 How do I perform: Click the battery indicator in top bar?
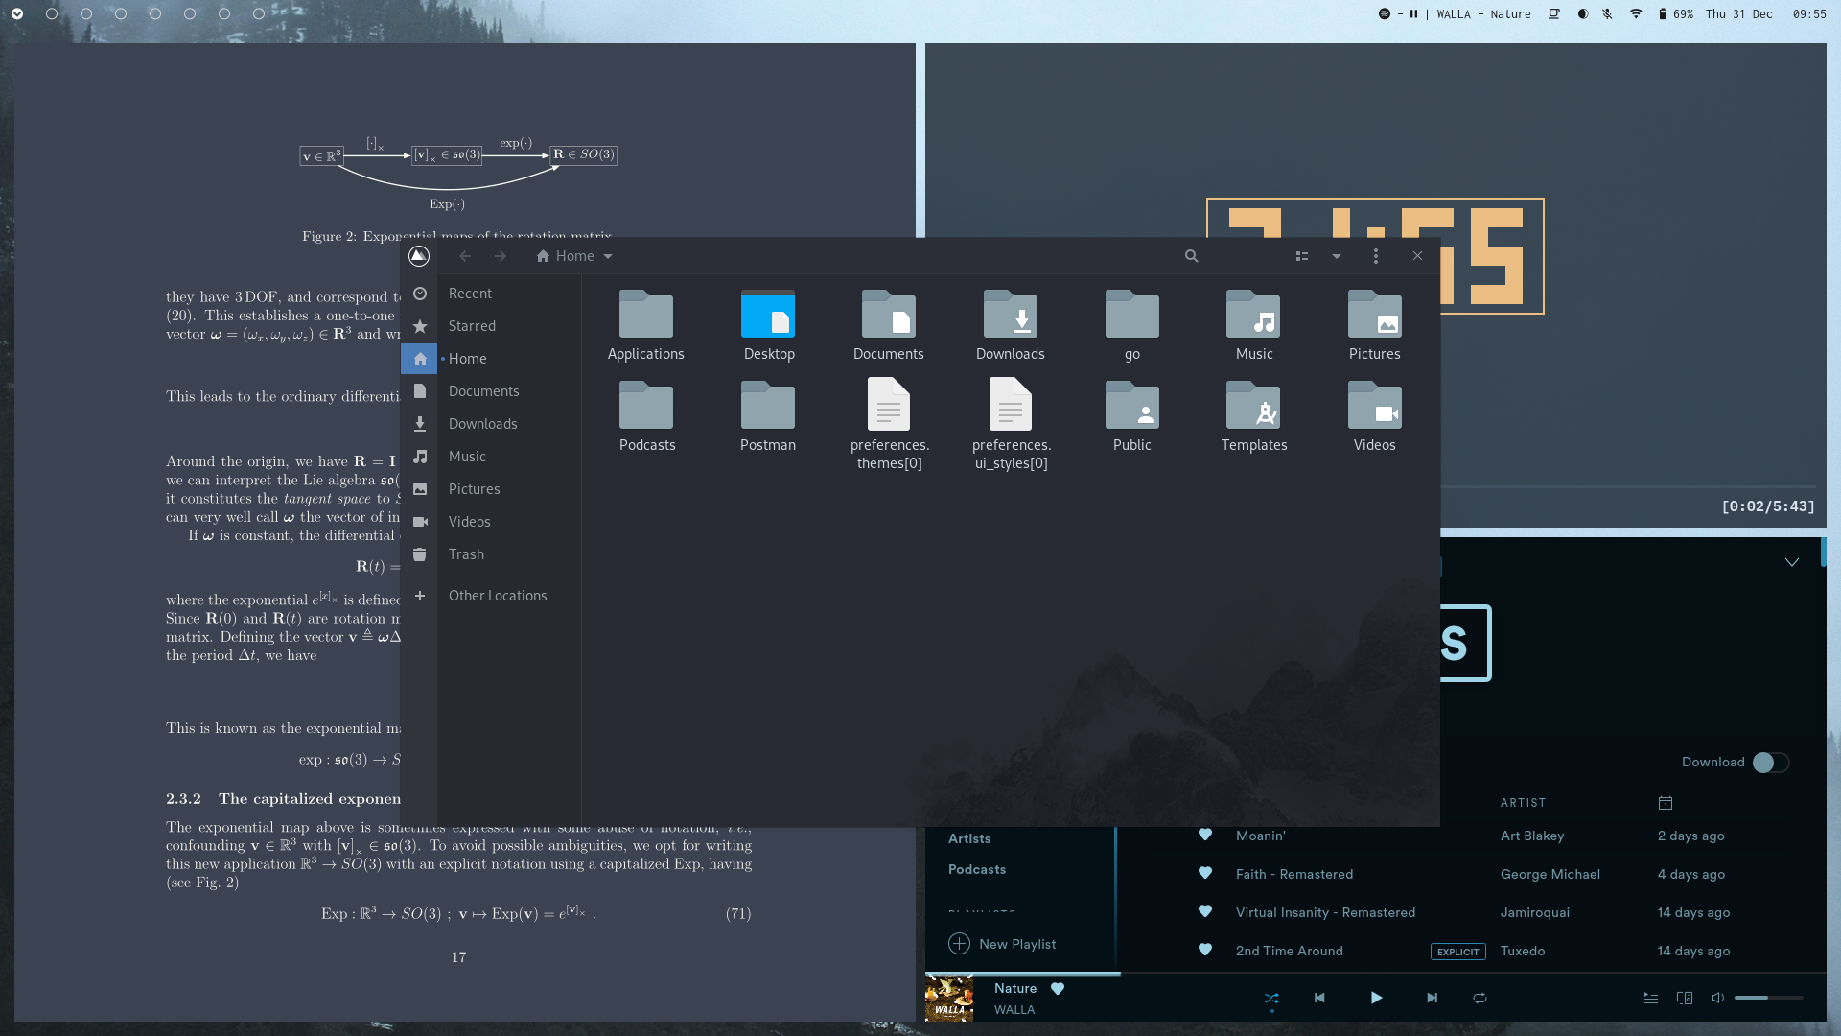pos(1676,14)
